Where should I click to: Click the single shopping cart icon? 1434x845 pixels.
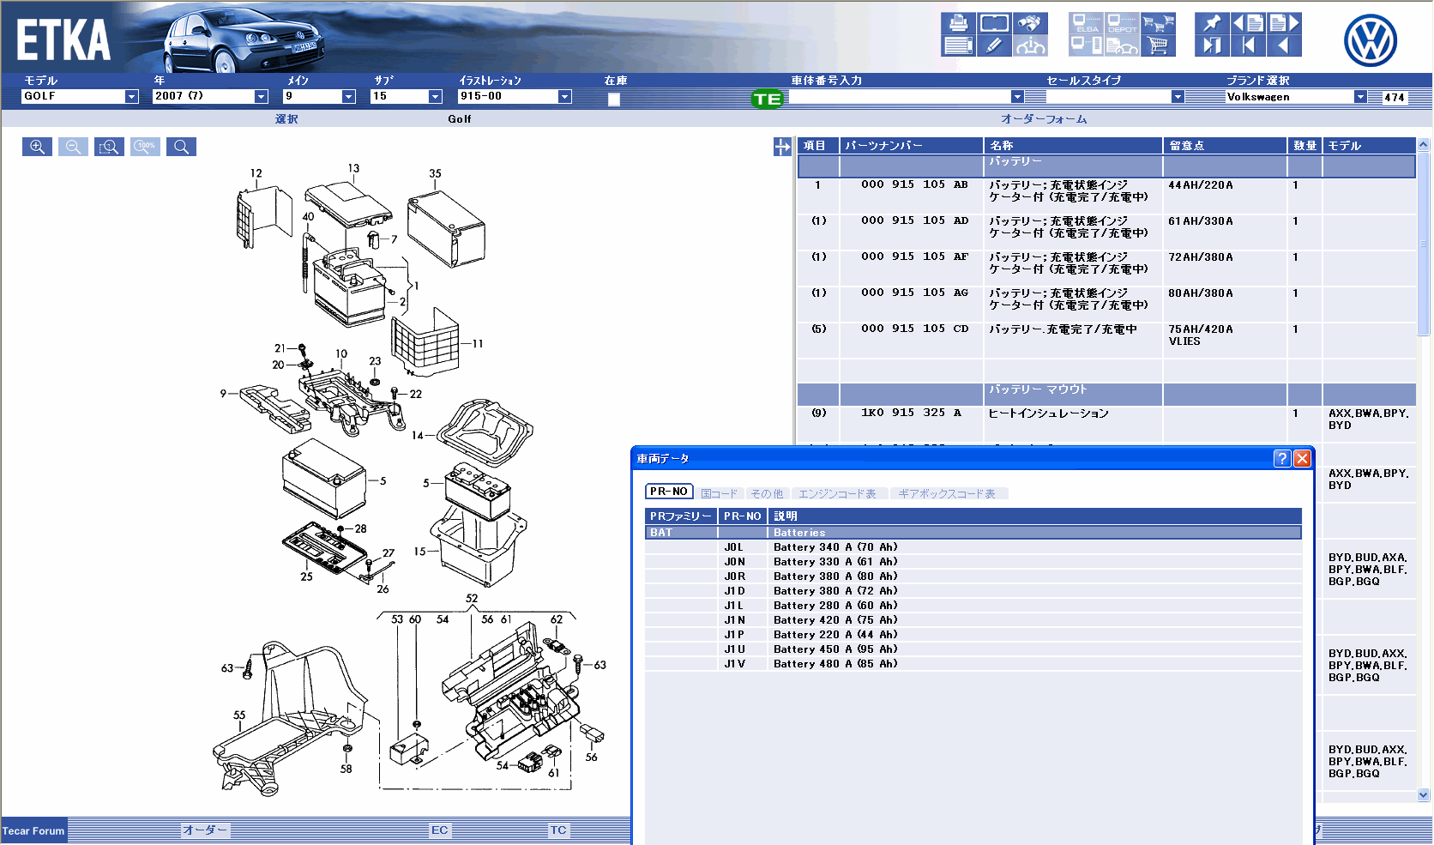[x=1158, y=45]
